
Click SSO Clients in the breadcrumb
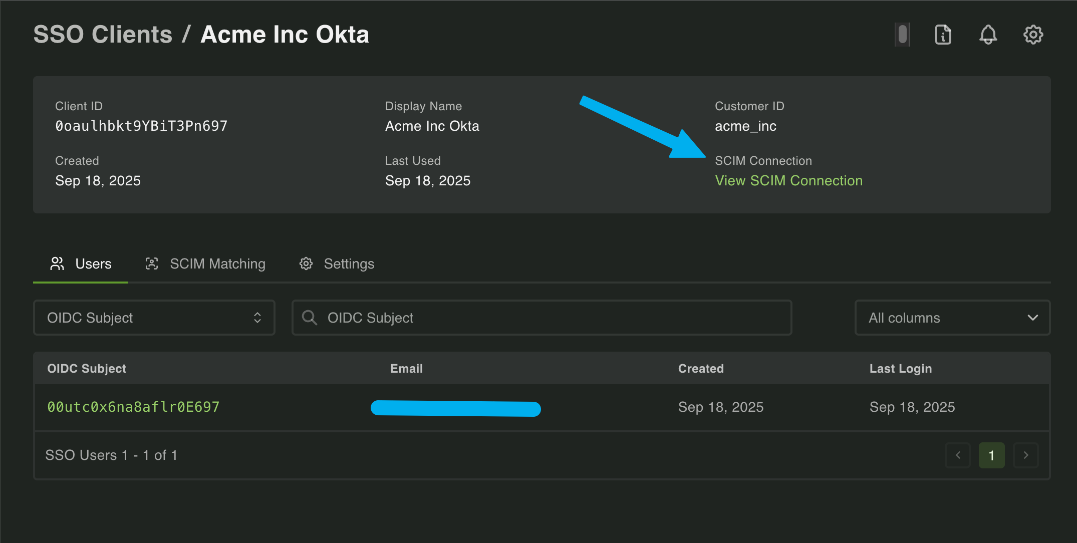pos(103,34)
